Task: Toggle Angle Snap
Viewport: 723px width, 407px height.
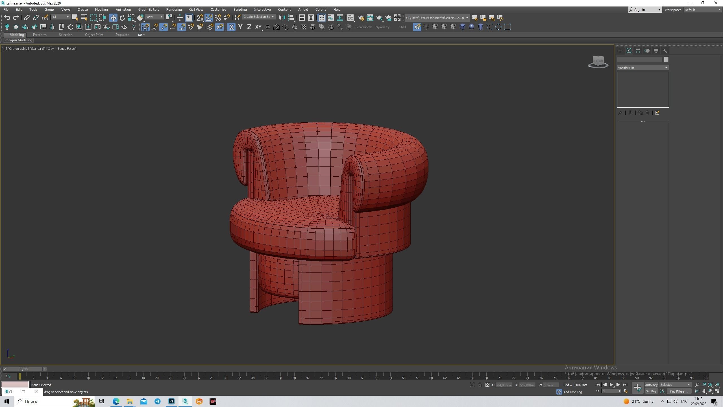Action: tap(209, 18)
